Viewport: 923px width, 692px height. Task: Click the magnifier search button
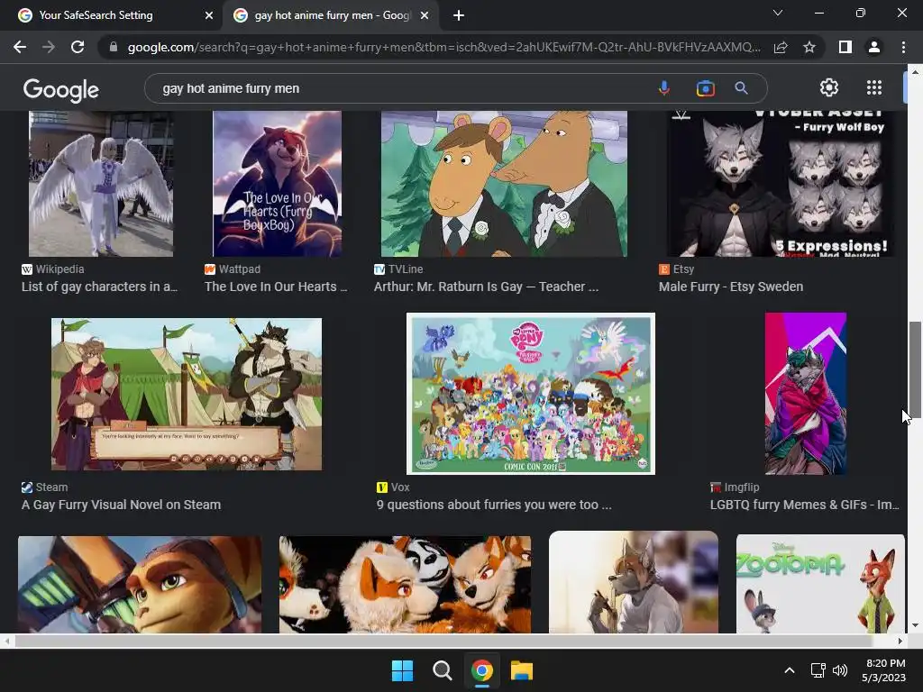coord(741,88)
